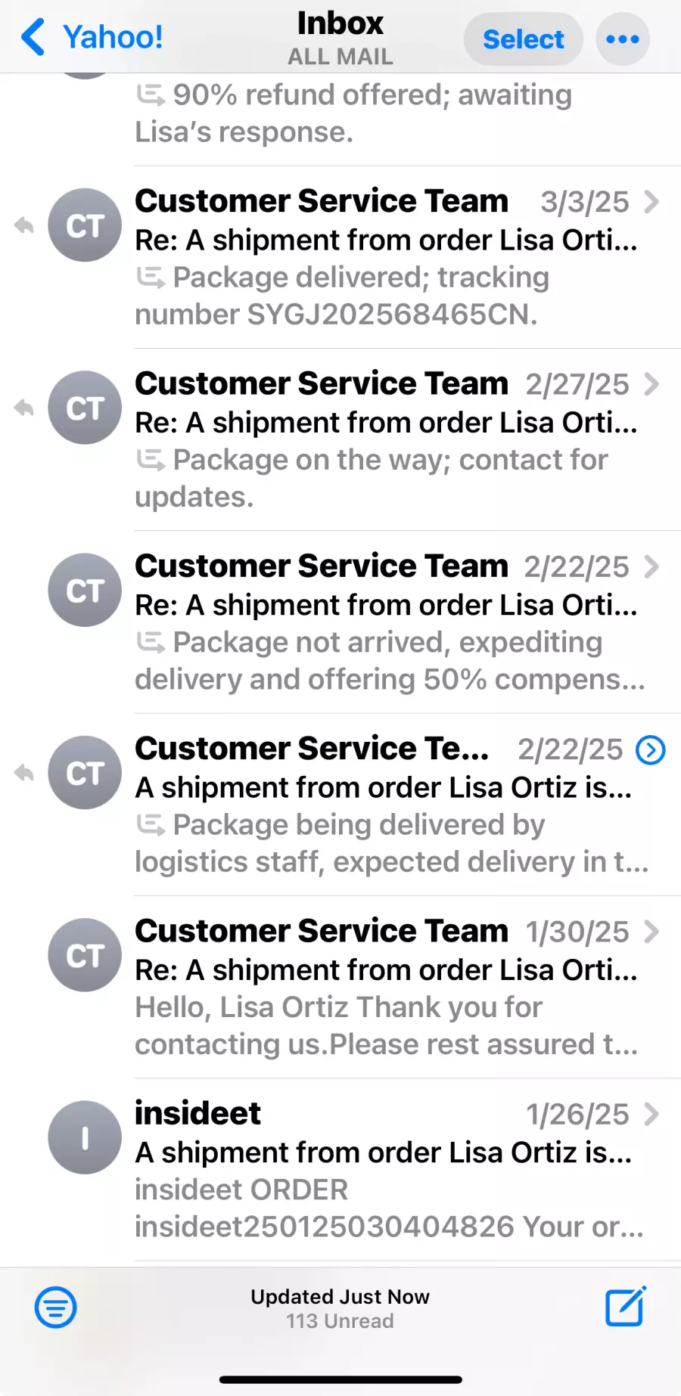Expand the thread with blue circled chevron
The image size is (681, 1396).
651,750
